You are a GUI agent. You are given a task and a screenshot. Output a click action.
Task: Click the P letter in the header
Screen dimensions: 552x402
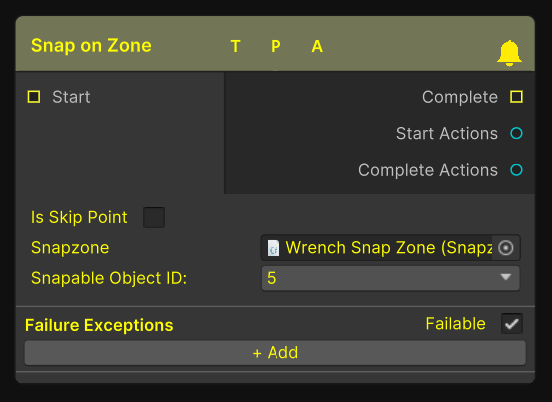click(x=276, y=46)
